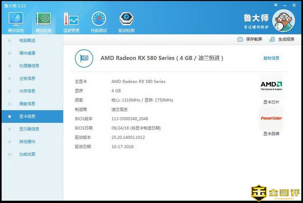Click the PowerColor 显卡品牌 logo thumbnail
This screenshot has height=203, width=303.
(x=271, y=118)
